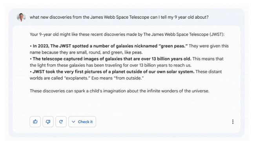Viewport: 255px width, 144px height.
Task: Select the user's James Webb question text
Action: (x=119, y=17)
